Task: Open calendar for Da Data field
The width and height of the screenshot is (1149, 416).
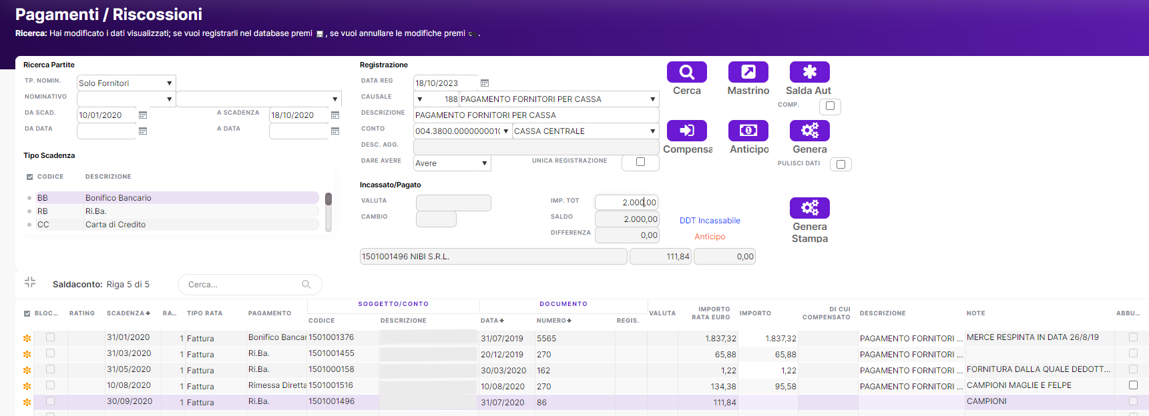Action: pos(143,131)
